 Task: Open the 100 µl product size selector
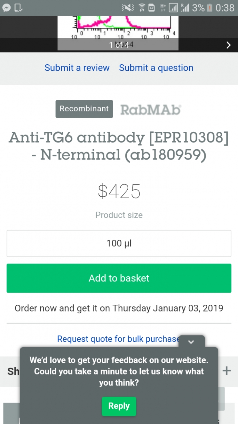pos(119,243)
